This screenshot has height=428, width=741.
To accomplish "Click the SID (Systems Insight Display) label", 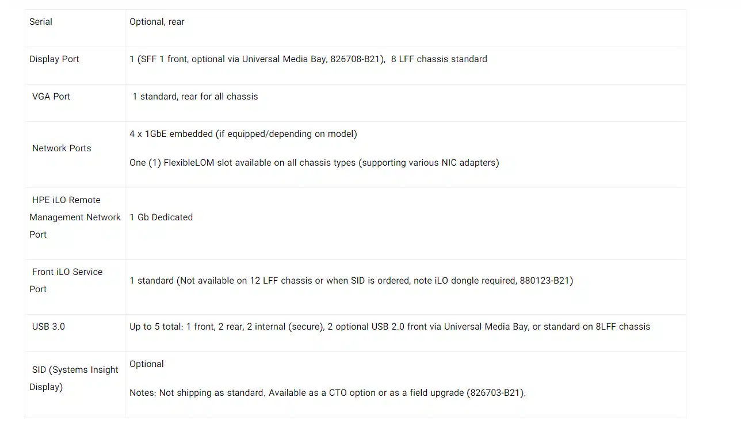I will point(74,379).
